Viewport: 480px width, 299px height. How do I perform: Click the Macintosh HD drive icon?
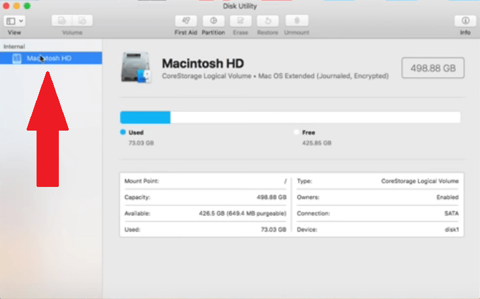(x=136, y=67)
